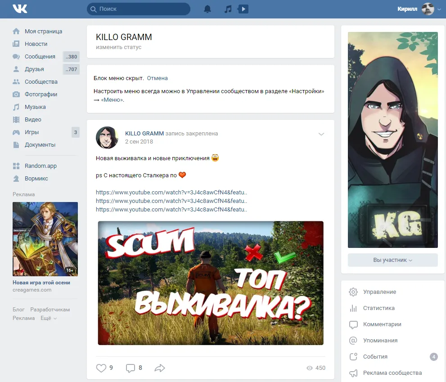The image size is (446, 382).
Task: Open the music note icon in header
Action: [x=228, y=9]
